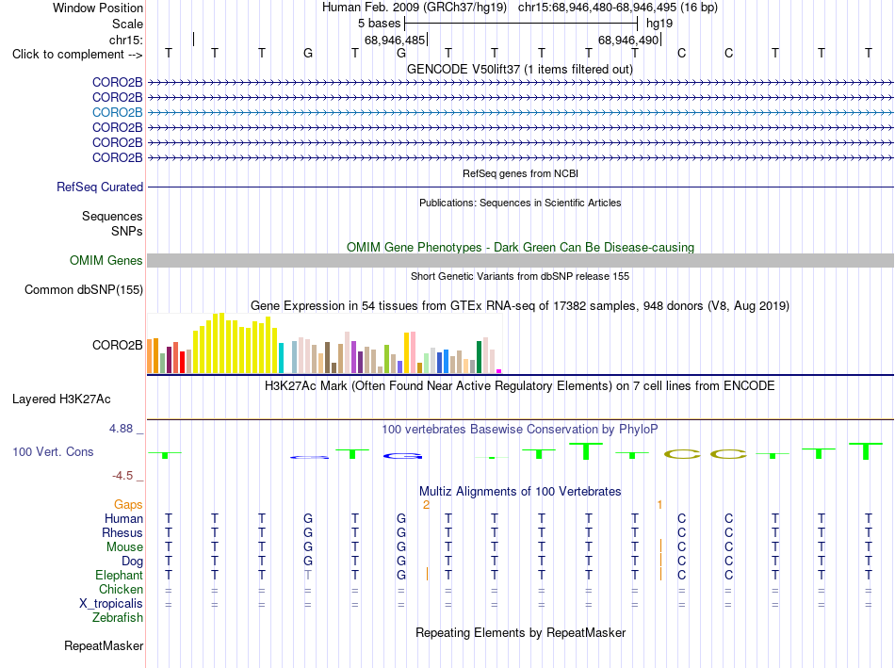Click the orange gap count '2' in the Gaps row

tap(426, 505)
